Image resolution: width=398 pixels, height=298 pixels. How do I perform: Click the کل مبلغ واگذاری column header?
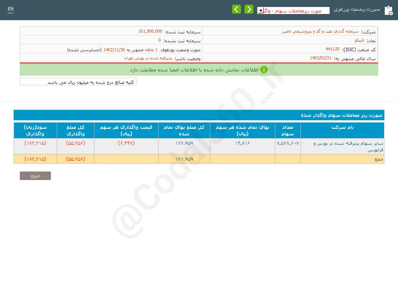point(75,130)
